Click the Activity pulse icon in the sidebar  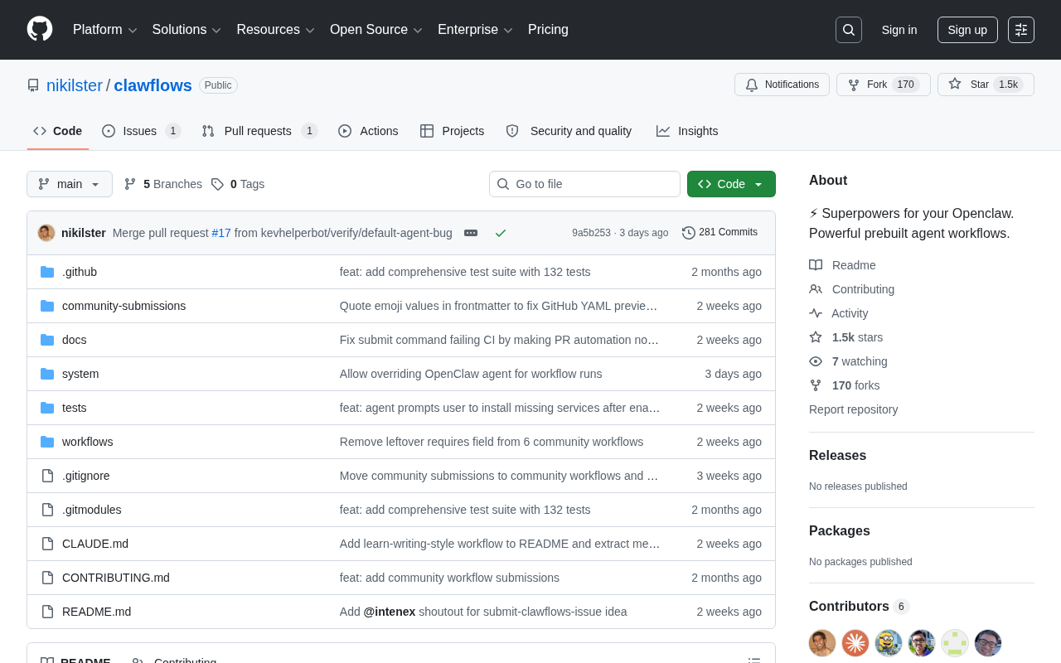[816, 313]
